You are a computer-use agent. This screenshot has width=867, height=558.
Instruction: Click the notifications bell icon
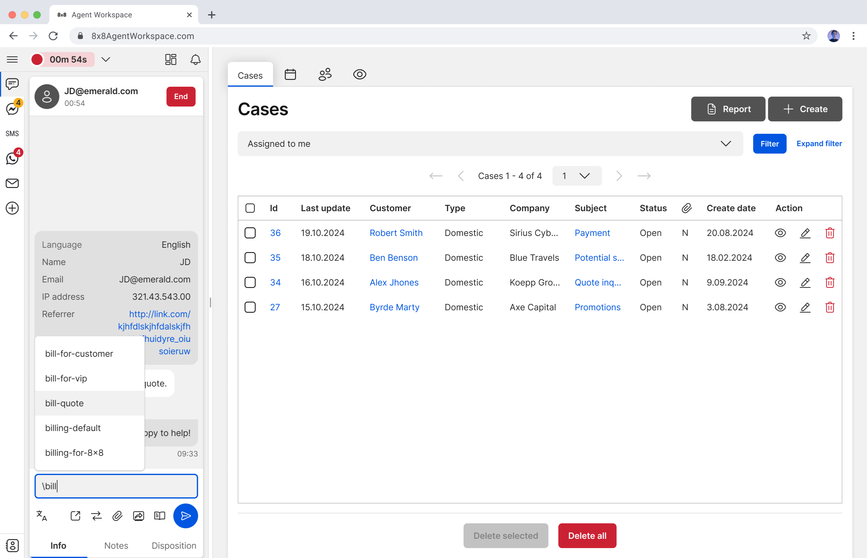[x=195, y=59]
